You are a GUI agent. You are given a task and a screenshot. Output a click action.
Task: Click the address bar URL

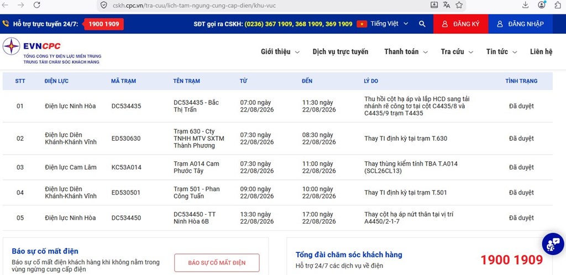(x=193, y=6)
